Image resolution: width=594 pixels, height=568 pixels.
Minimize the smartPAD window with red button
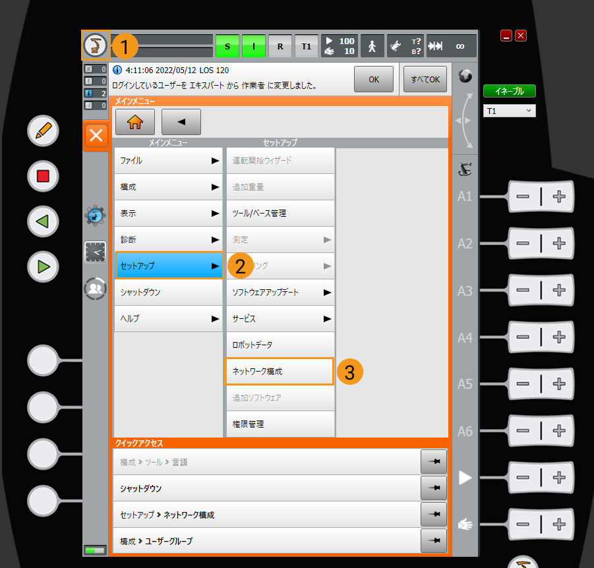click(506, 36)
